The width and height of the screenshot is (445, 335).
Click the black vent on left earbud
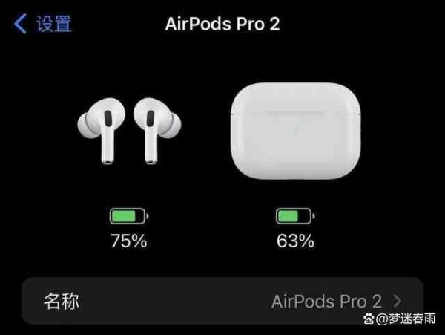coord(108,118)
